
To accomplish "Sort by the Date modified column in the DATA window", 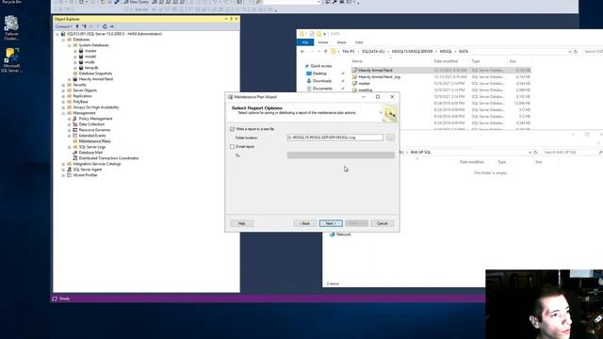I will pyautogui.click(x=446, y=61).
